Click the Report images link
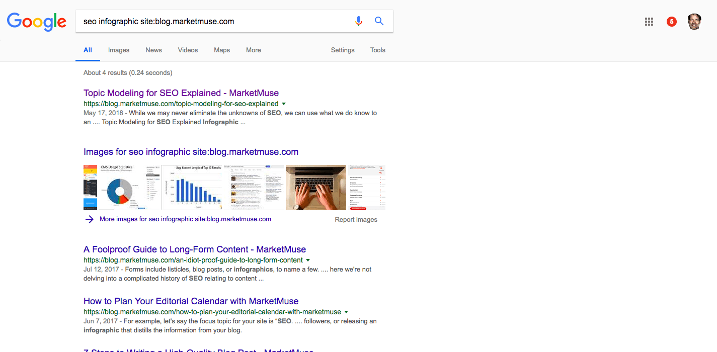Image resolution: width=717 pixels, height=352 pixels. 356,220
